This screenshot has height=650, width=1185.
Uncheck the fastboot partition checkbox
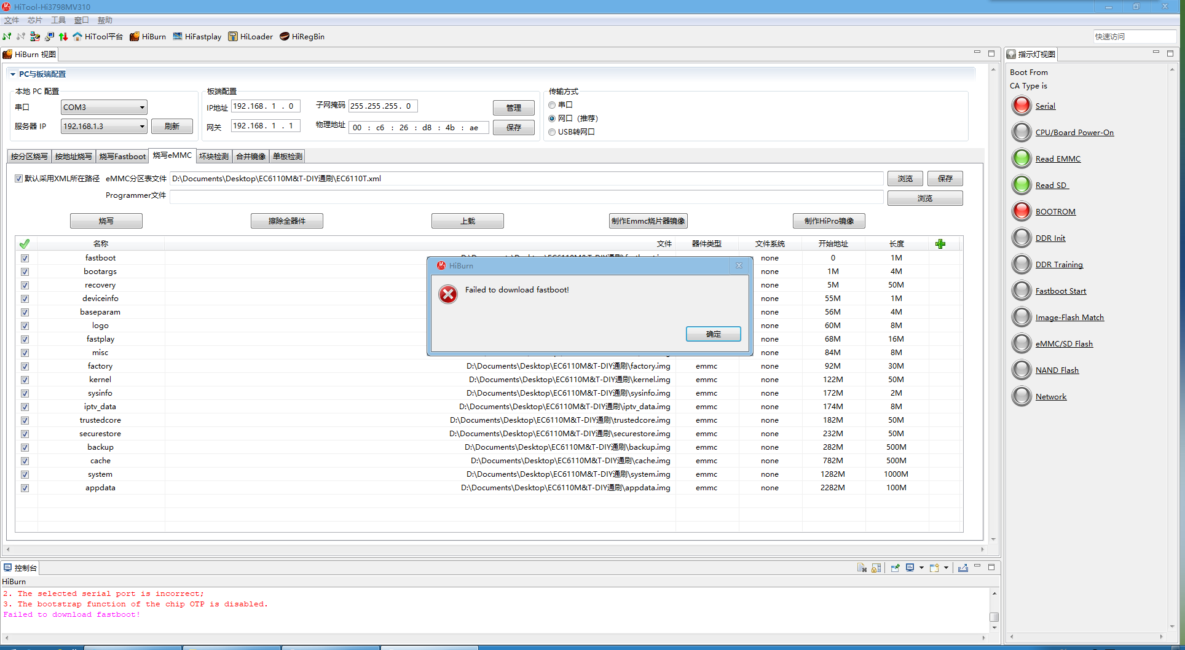(x=25, y=258)
